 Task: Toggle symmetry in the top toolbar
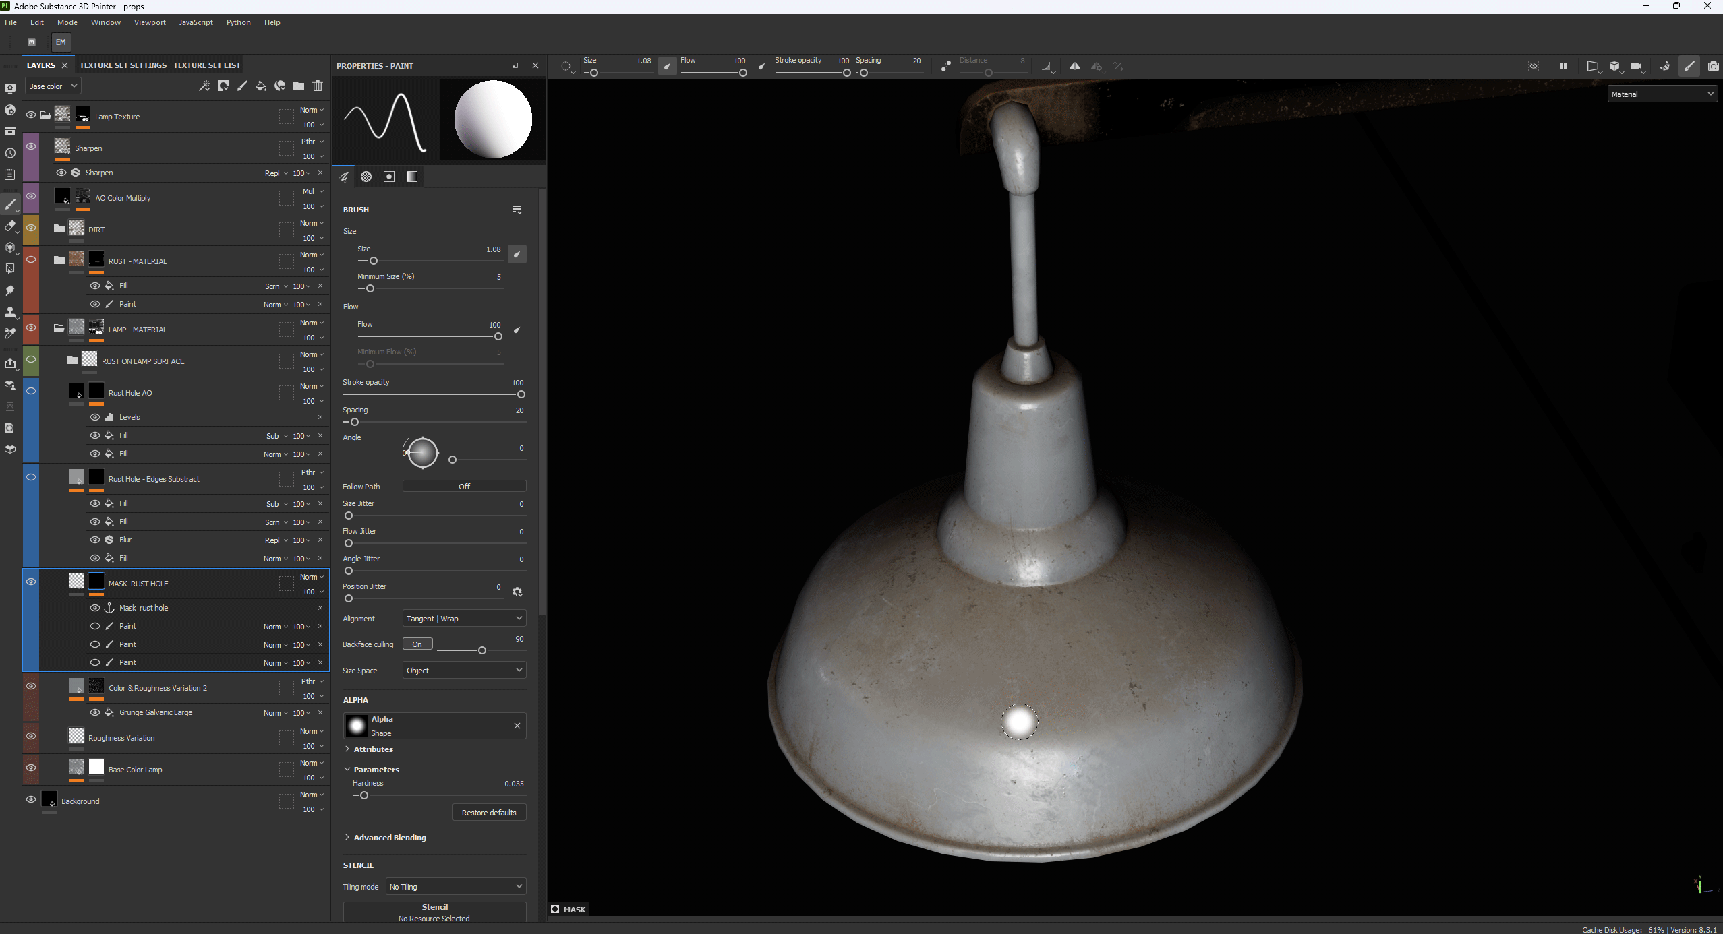pyautogui.click(x=1075, y=66)
